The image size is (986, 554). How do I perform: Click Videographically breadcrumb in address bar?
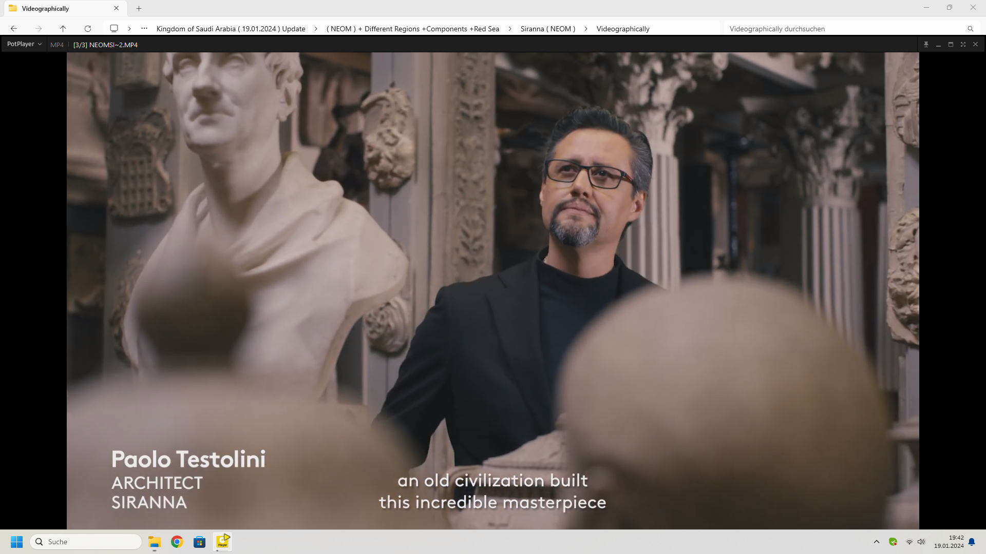click(x=623, y=29)
